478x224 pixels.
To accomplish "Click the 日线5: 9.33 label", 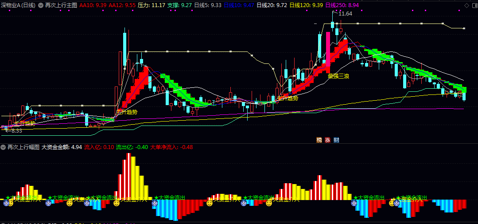I will click(208, 5).
